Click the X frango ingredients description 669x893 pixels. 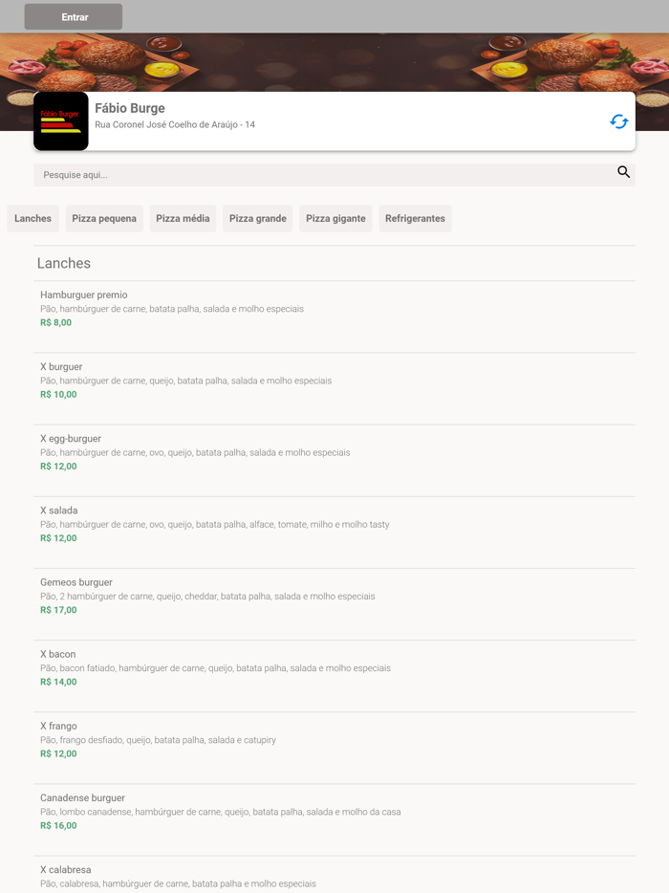click(159, 740)
